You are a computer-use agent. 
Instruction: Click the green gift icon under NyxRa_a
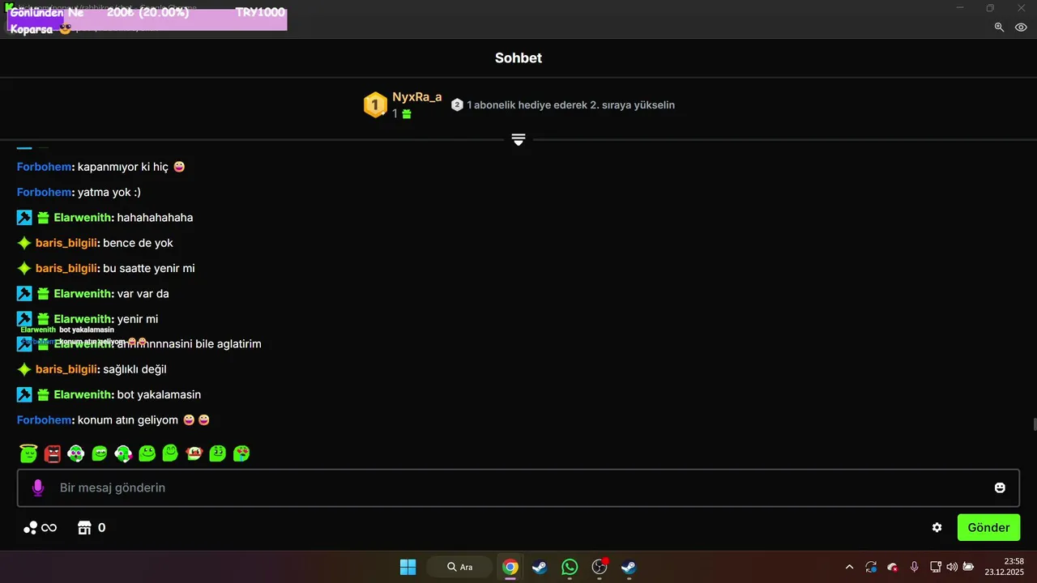click(407, 114)
